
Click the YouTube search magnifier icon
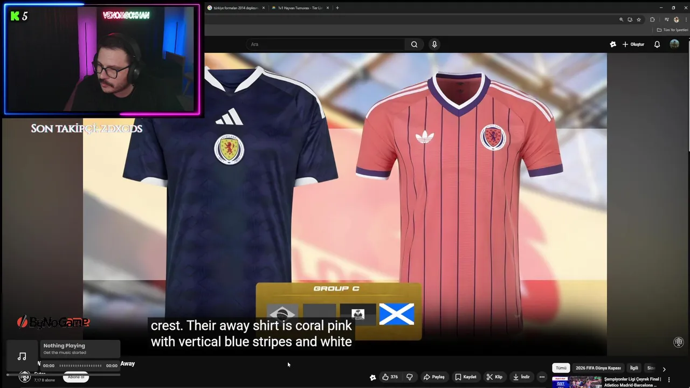click(x=414, y=44)
